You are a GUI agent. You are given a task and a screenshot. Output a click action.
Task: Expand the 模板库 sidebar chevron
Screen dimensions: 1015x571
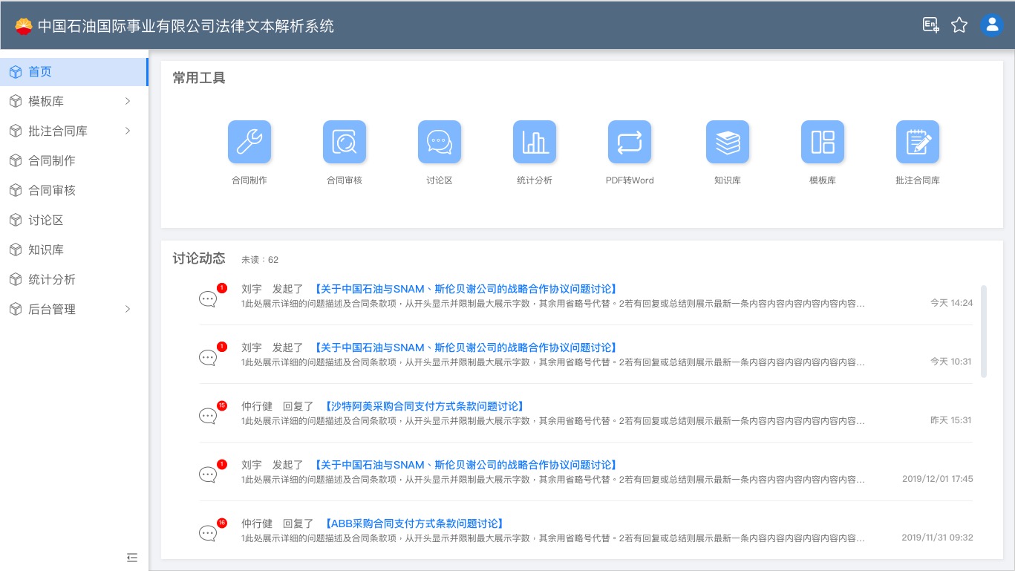click(x=128, y=101)
